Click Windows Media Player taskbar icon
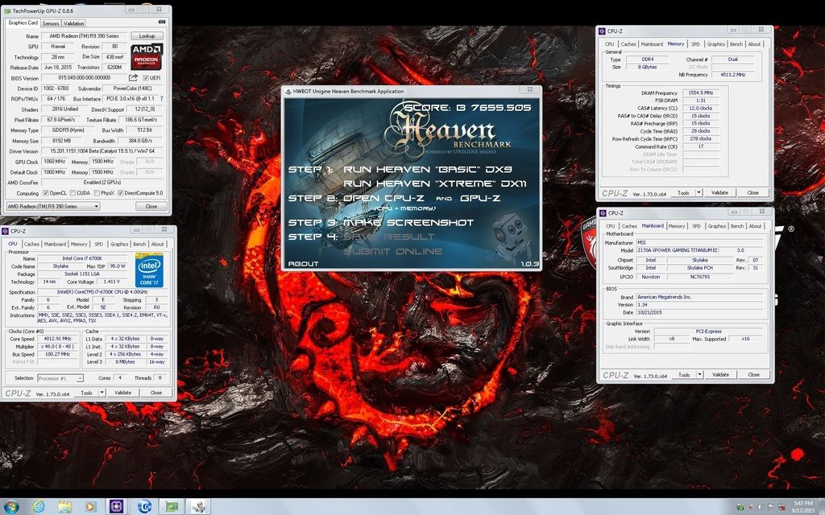Screen dimensions: 825x515 [x=90, y=506]
